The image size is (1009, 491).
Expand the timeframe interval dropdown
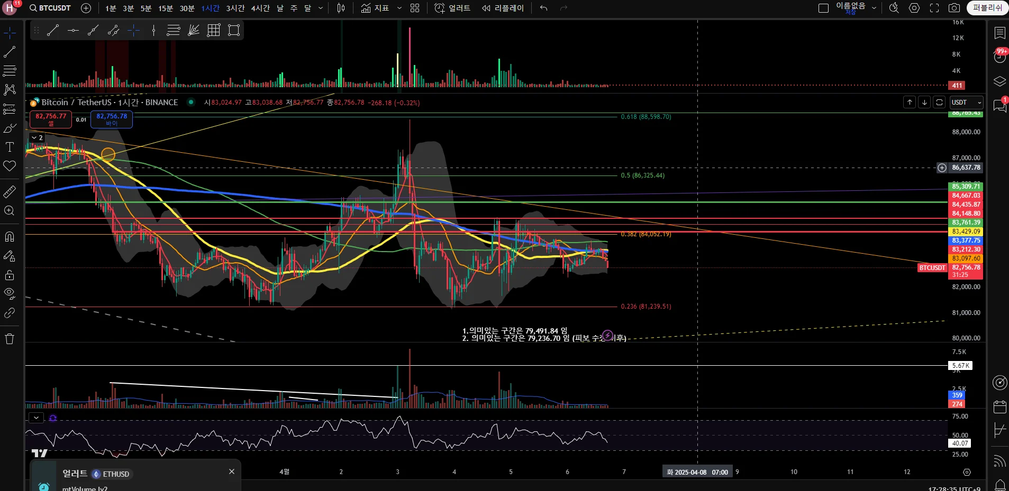(321, 8)
